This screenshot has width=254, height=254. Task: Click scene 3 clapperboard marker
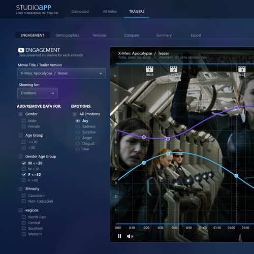[x=242, y=69]
